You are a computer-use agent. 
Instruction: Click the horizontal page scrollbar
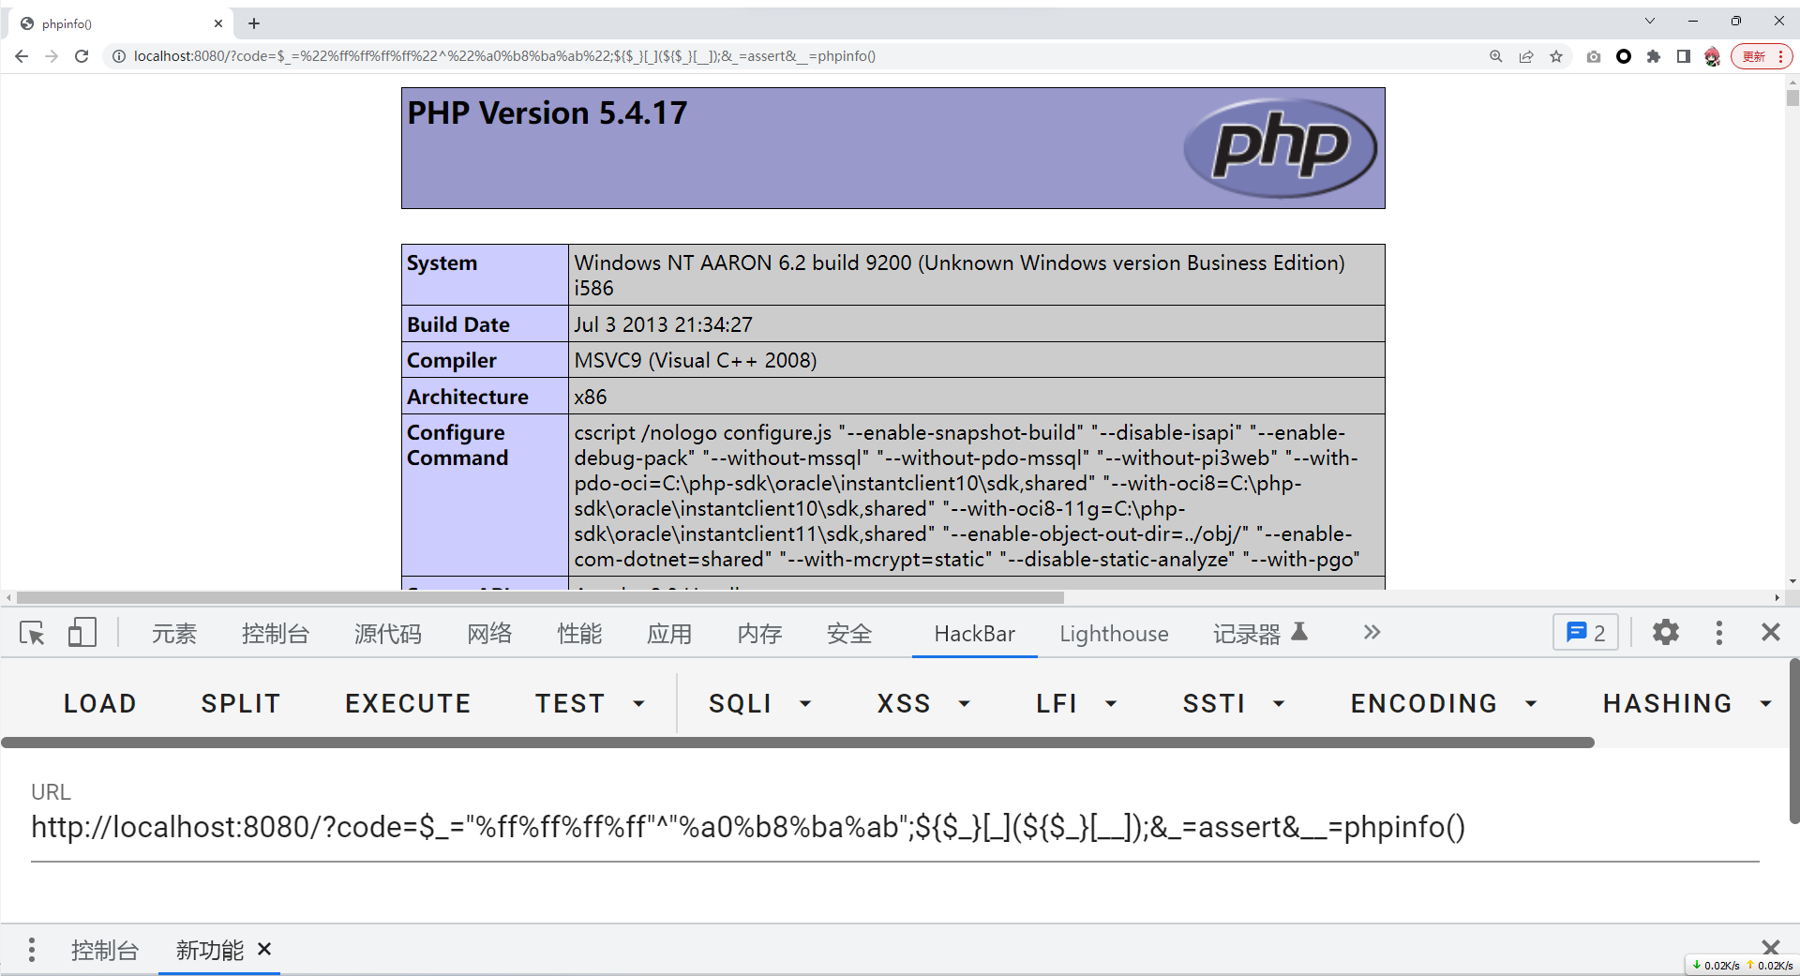pyautogui.click(x=540, y=597)
